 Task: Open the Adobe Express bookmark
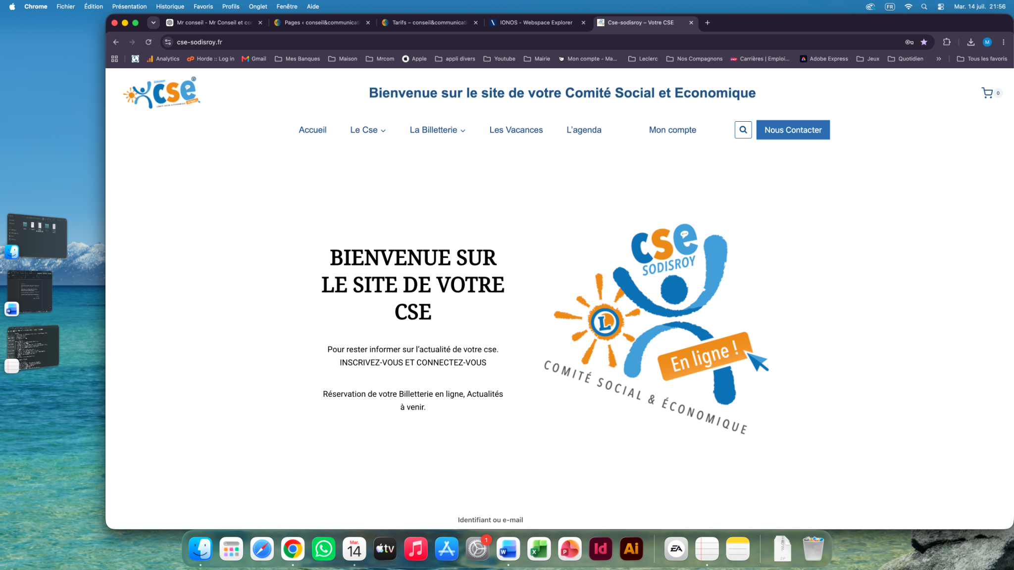824,58
